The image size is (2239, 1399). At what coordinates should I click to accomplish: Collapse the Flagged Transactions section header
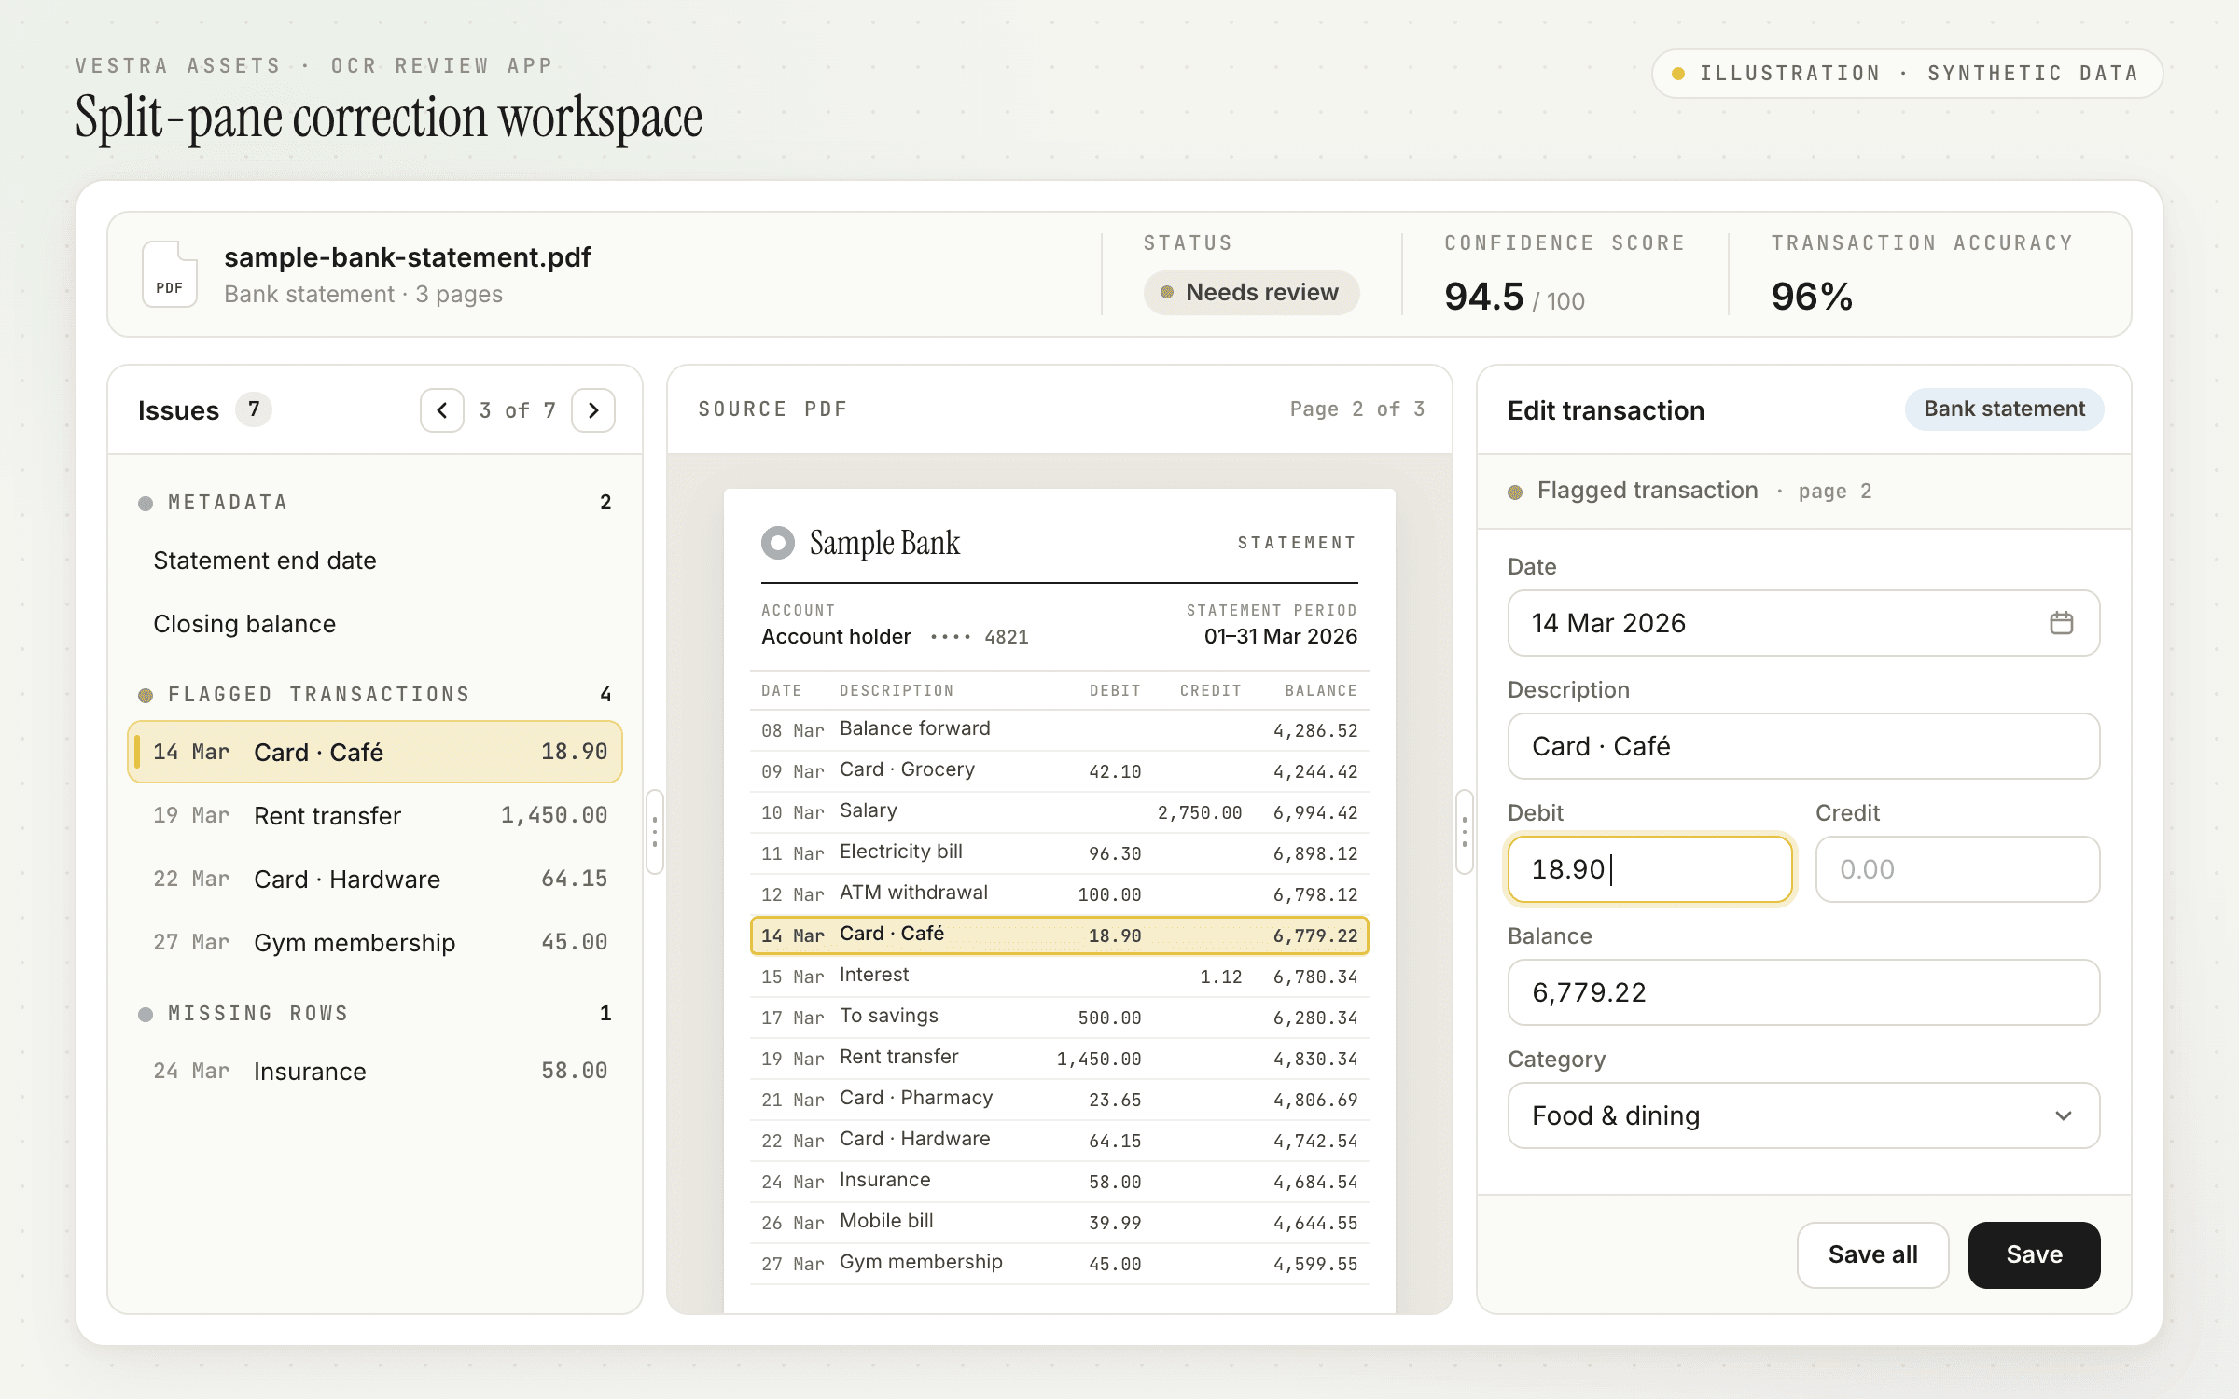pyautogui.click(x=374, y=695)
